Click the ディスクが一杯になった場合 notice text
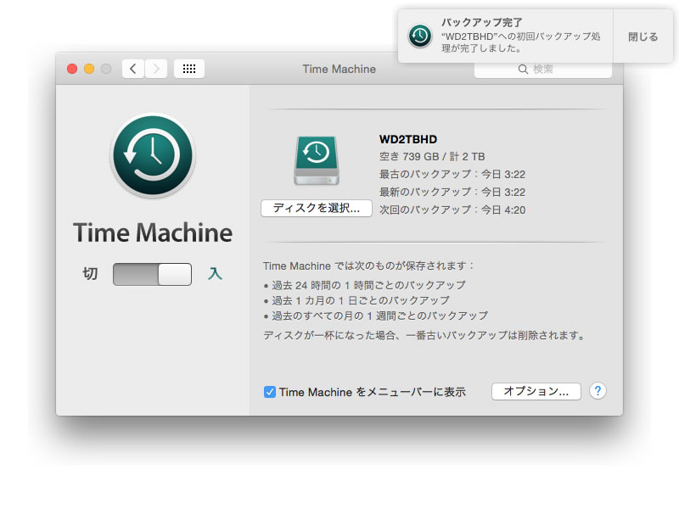The width and height of the screenshot is (679, 509). click(x=425, y=335)
